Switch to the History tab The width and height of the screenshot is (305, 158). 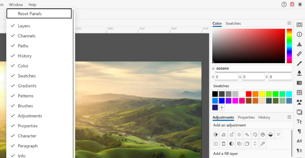[x=264, y=117]
